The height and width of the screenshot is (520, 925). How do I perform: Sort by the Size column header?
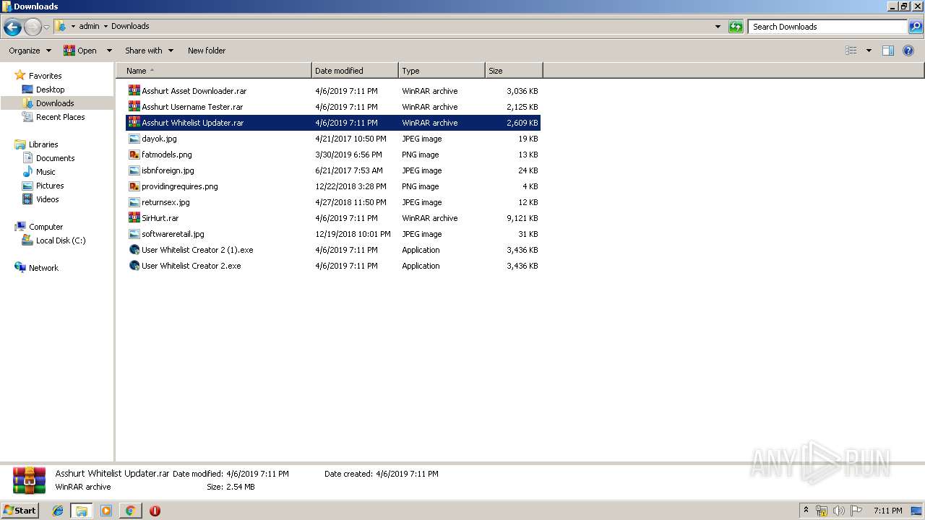[x=514, y=71]
